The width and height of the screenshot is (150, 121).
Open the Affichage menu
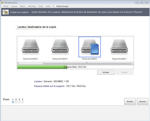pos(32,6)
